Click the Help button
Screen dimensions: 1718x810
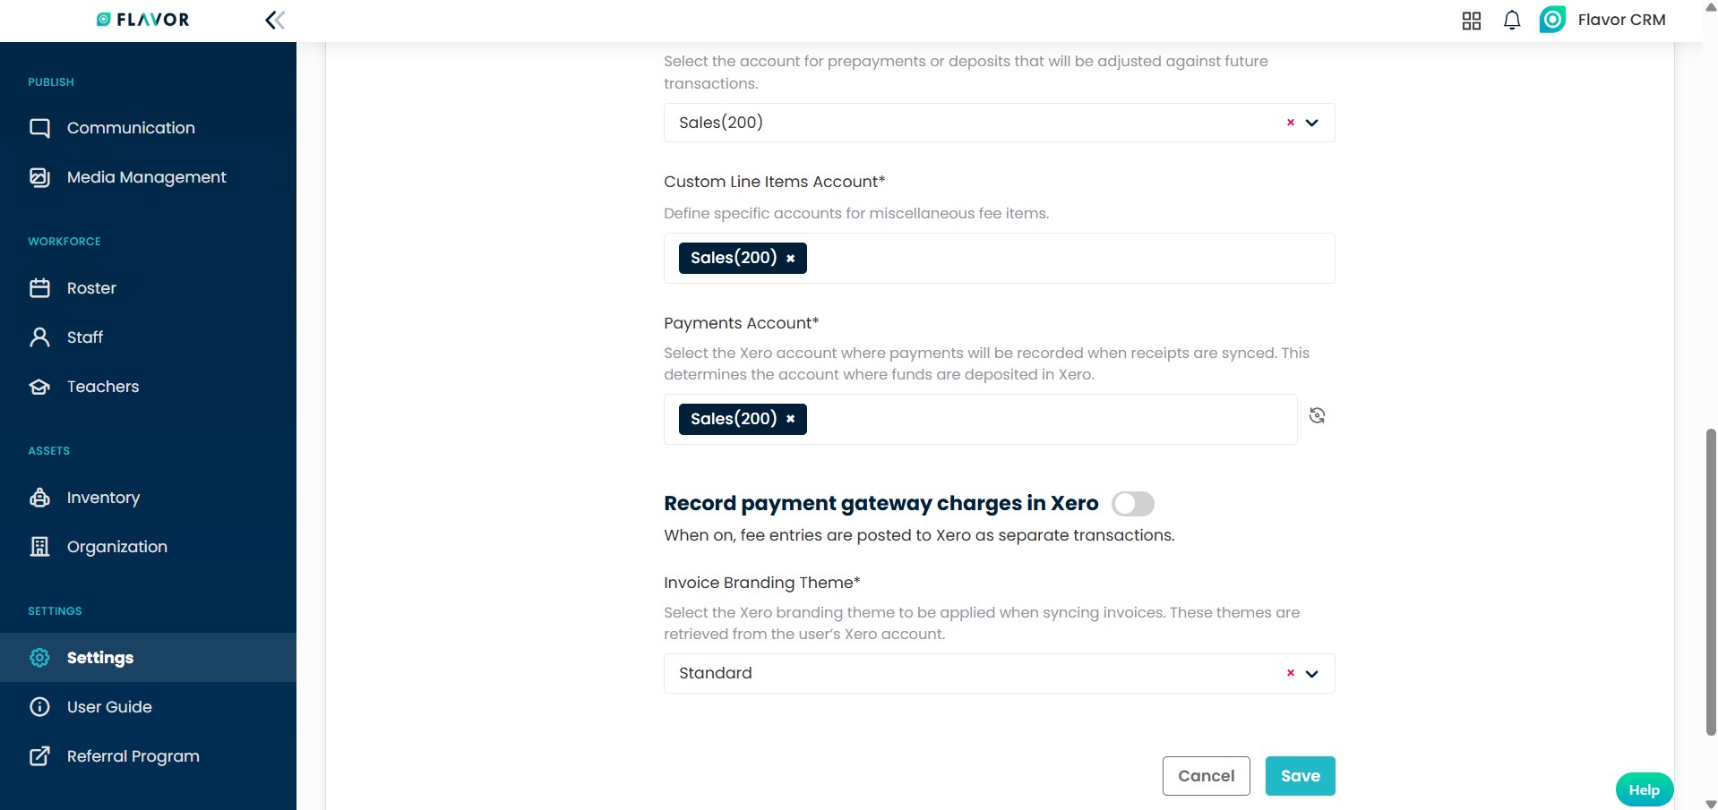click(x=1644, y=789)
